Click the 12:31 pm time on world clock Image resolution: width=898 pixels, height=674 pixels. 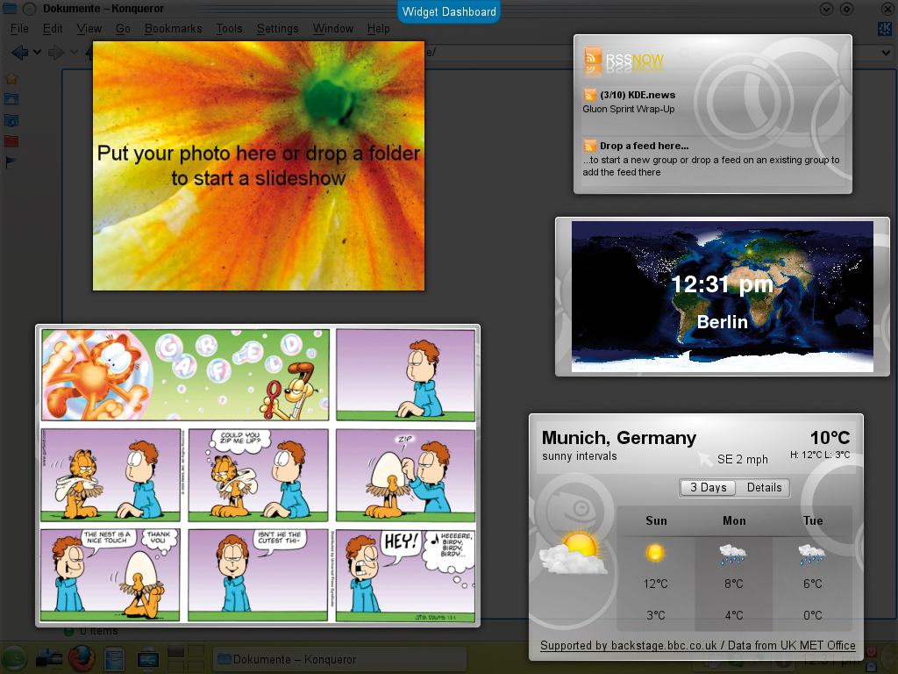pos(722,284)
